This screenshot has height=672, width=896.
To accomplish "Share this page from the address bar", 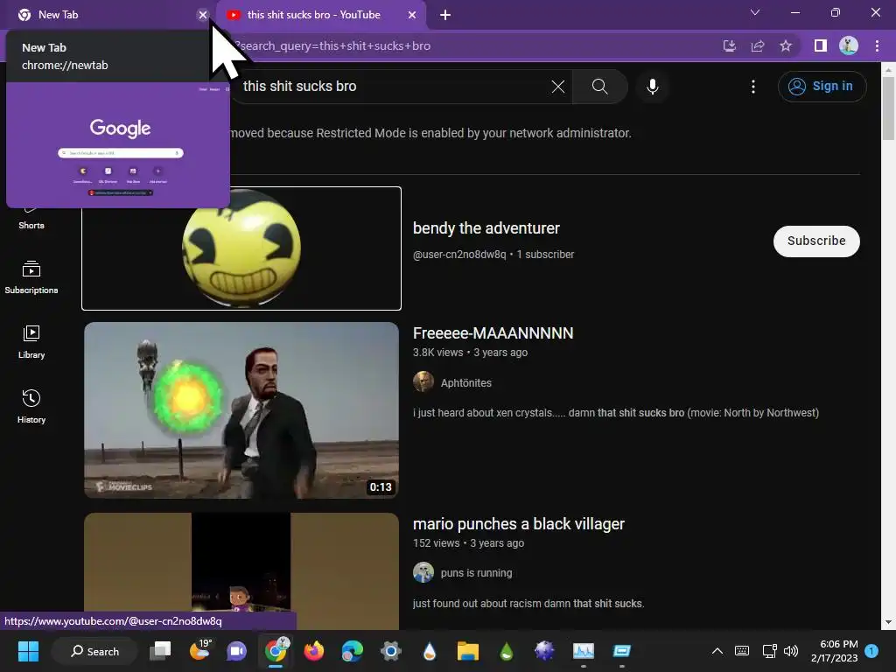I will tap(758, 45).
